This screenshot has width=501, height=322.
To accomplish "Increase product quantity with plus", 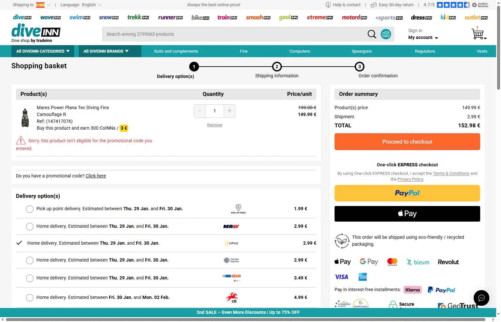I will coord(230,111).
